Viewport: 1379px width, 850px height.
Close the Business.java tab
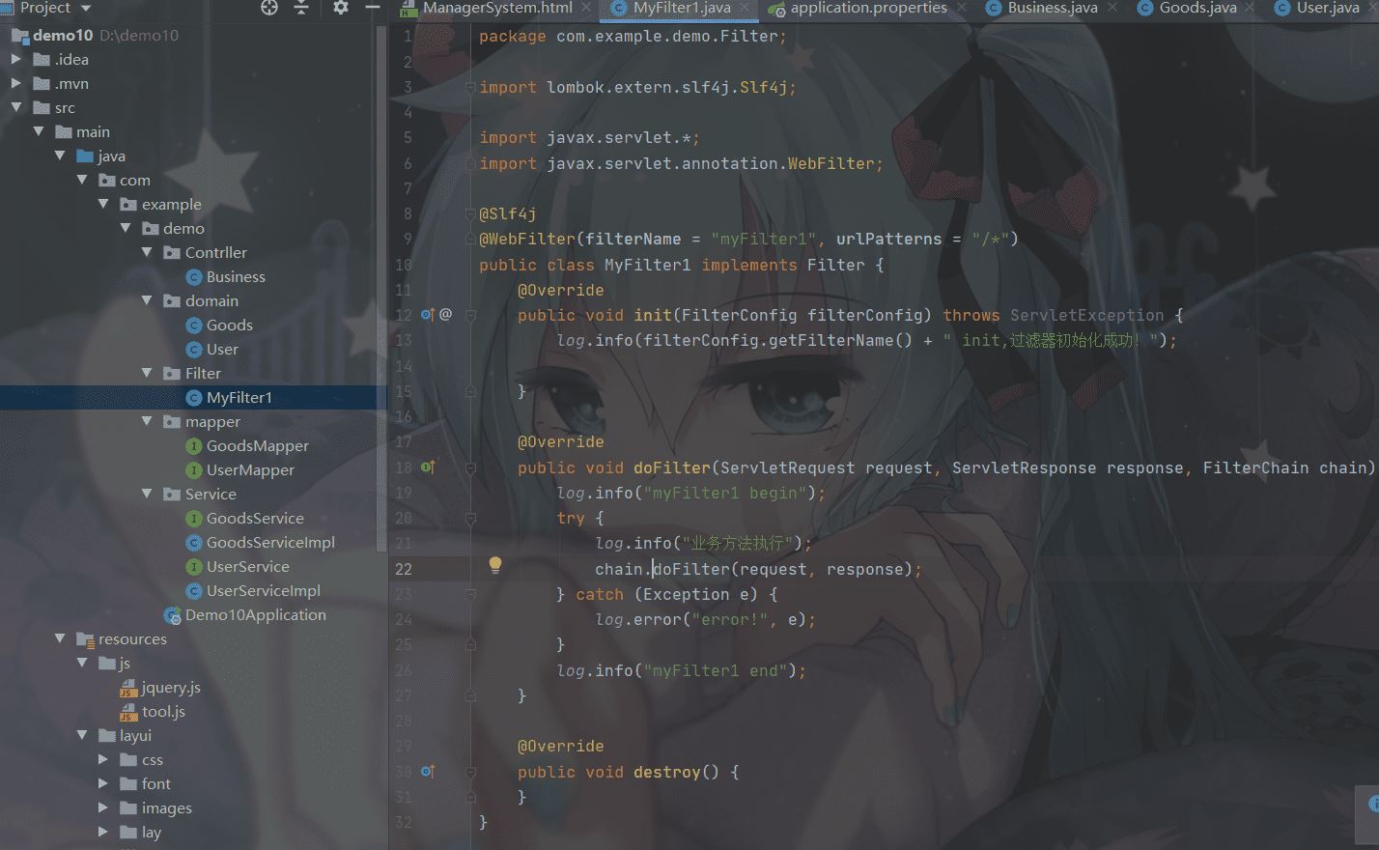[1112, 8]
